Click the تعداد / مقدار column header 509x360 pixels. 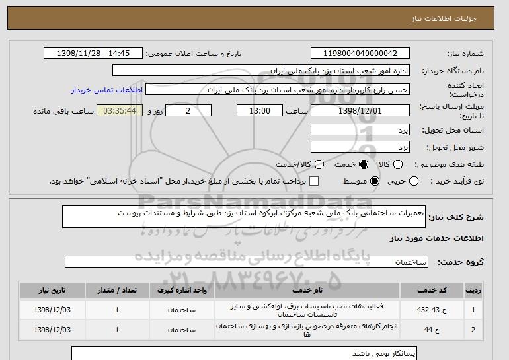point(117,290)
